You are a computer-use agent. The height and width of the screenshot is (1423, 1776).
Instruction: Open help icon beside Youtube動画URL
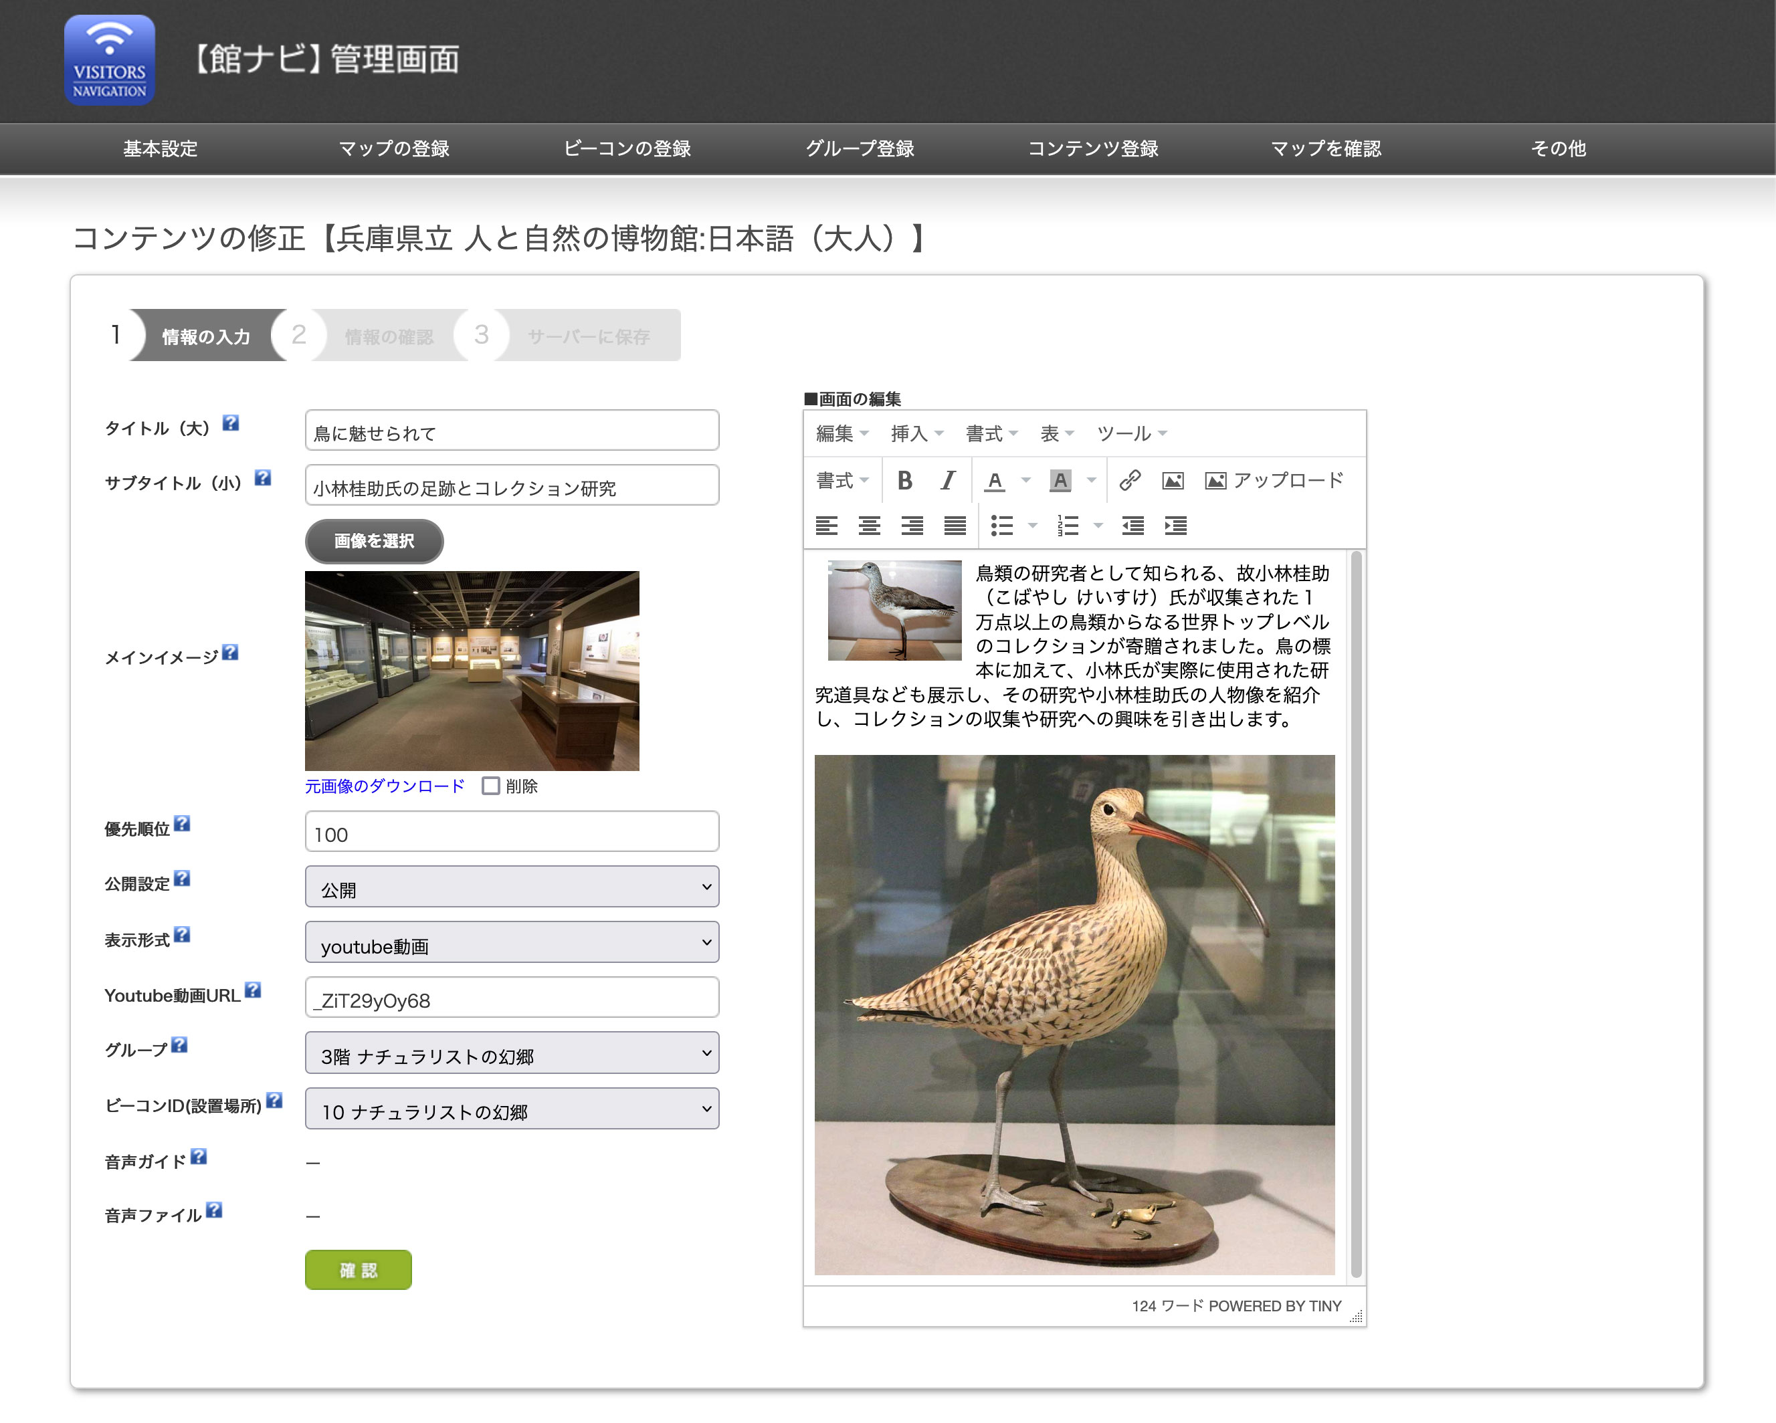coord(253,990)
